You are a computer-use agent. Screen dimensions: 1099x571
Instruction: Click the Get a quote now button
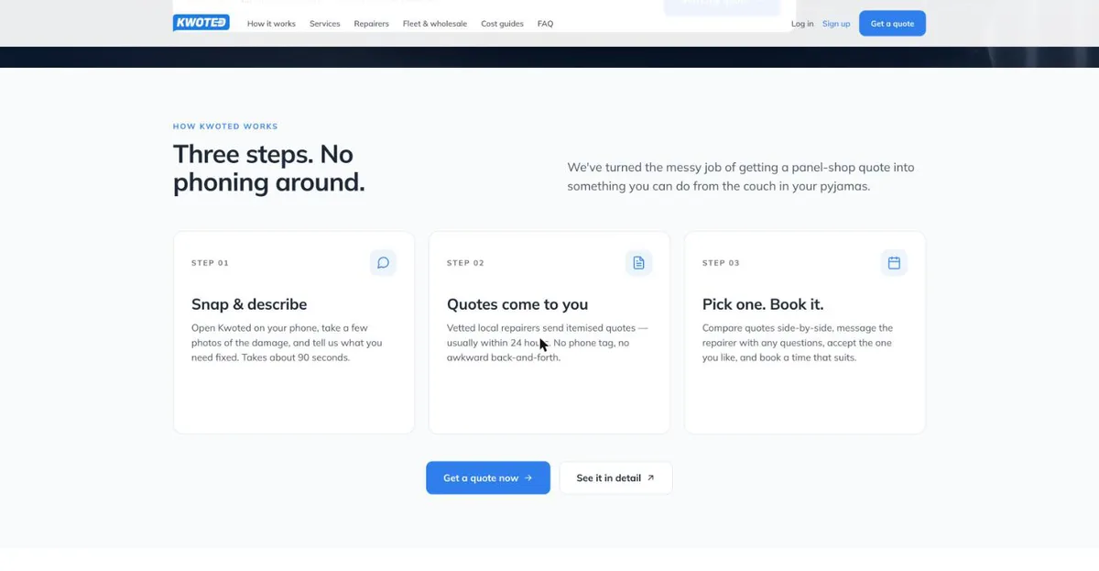(x=488, y=478)
